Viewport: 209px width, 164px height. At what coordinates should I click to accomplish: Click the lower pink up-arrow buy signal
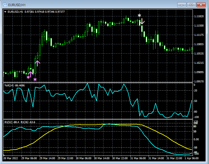pos(31,74)
